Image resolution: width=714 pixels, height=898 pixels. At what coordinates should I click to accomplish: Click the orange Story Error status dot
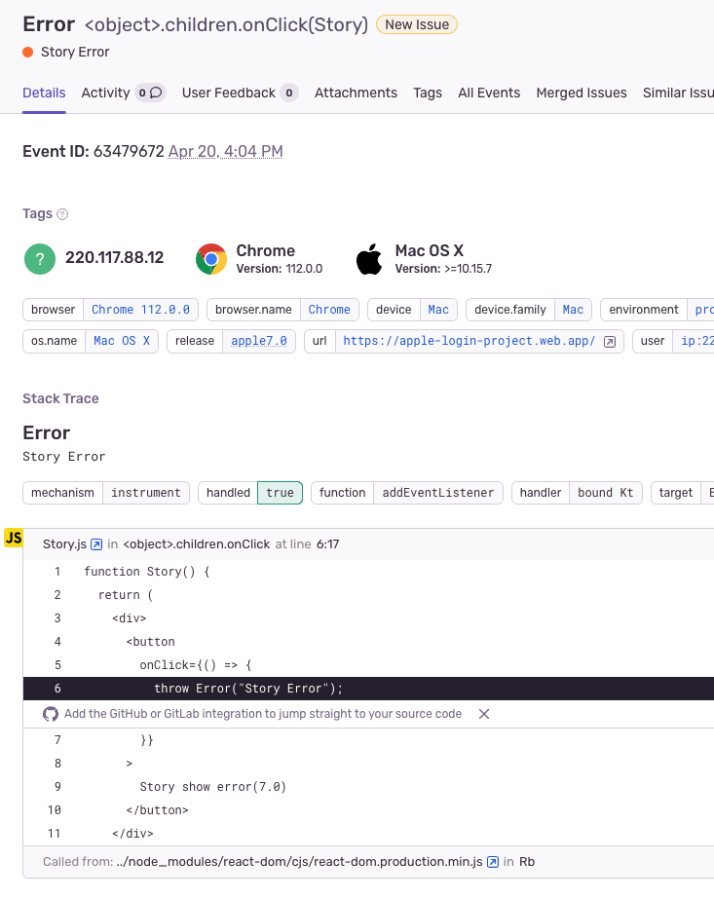coord(27,53)
